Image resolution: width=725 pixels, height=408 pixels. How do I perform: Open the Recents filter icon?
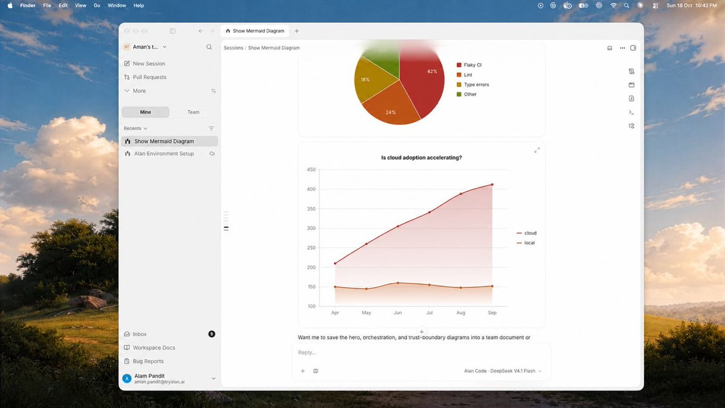[x=211, y=128]
